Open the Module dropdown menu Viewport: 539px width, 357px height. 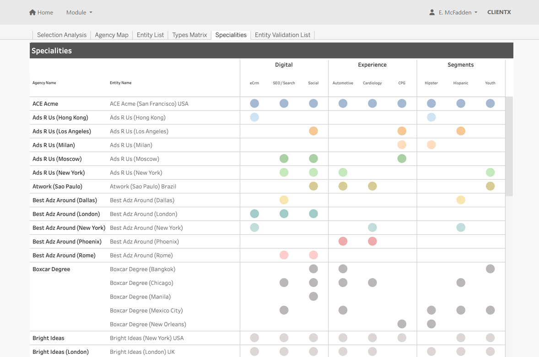[x=80, y=12]
